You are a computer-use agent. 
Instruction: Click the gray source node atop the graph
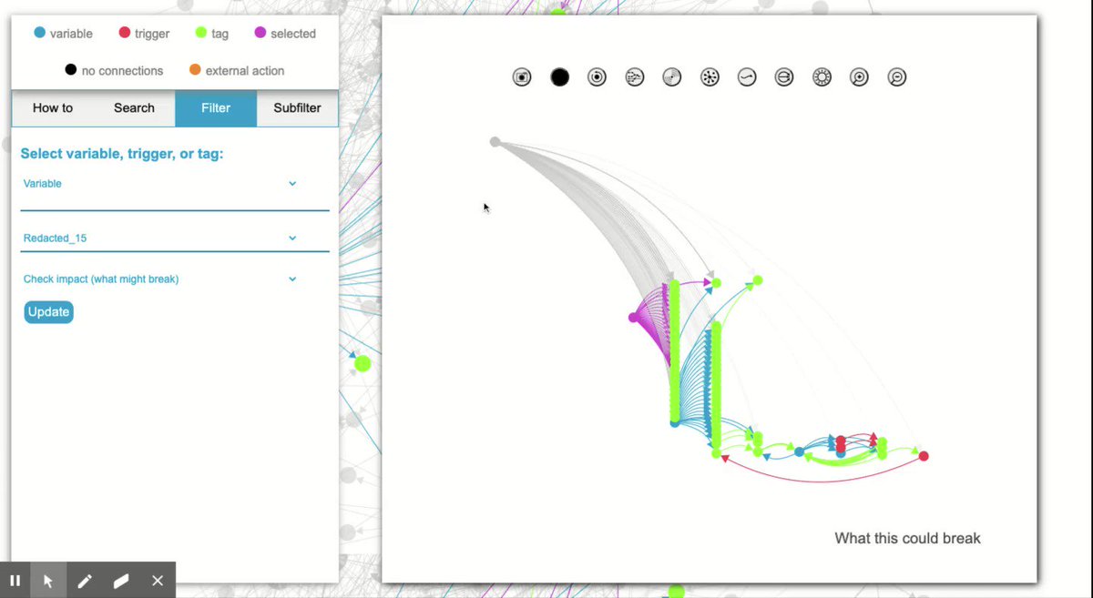(x=495, y=141)
